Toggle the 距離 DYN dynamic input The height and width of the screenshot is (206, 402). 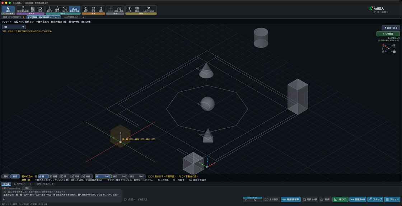point(357,199)
